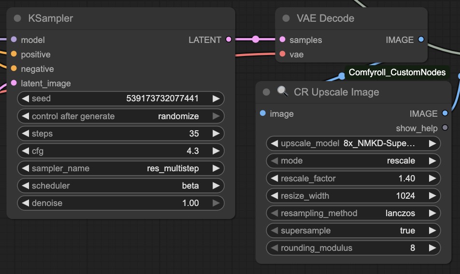Click the KSampler LATENT output socket
Screen dimensions: 460x274
229,39
